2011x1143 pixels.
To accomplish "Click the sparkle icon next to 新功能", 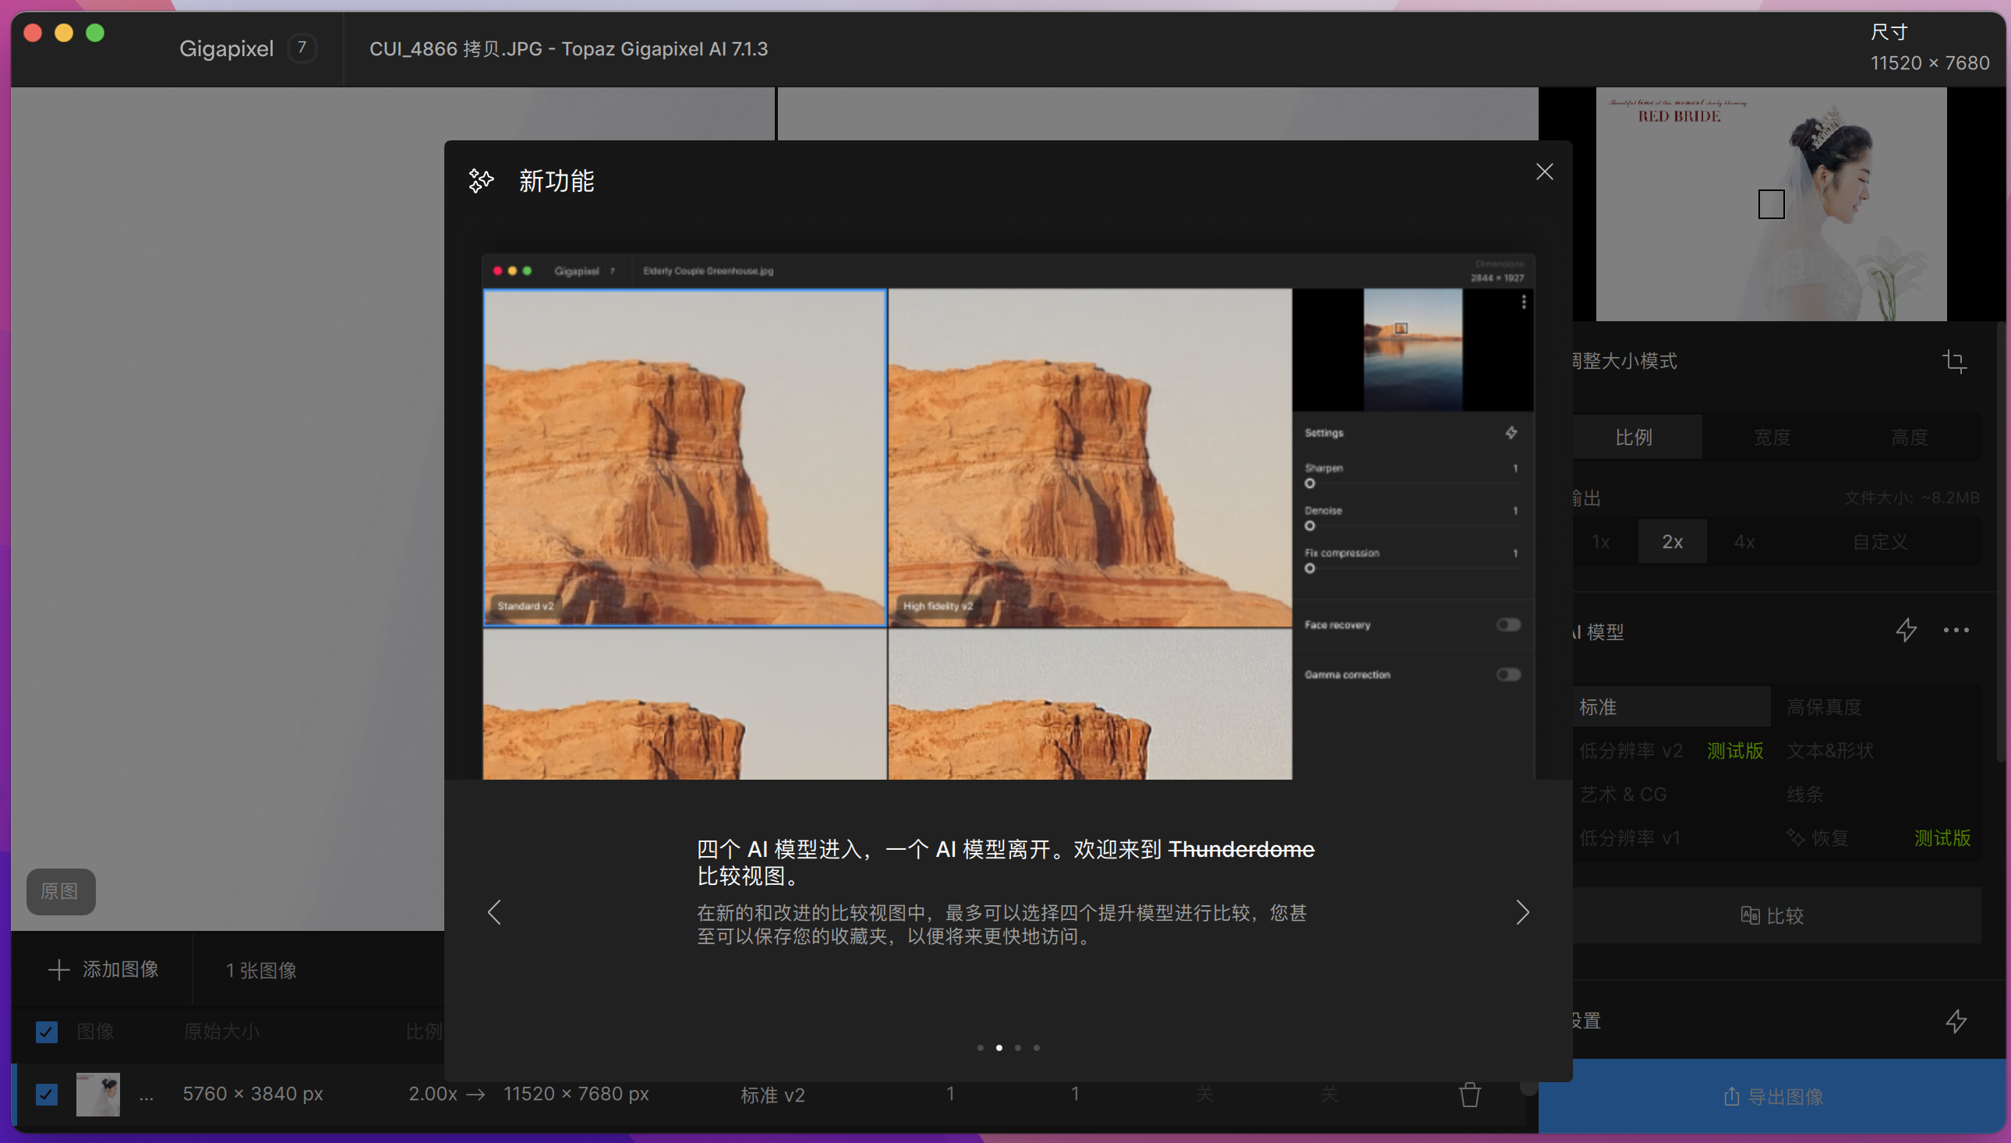I will [481, 182].
